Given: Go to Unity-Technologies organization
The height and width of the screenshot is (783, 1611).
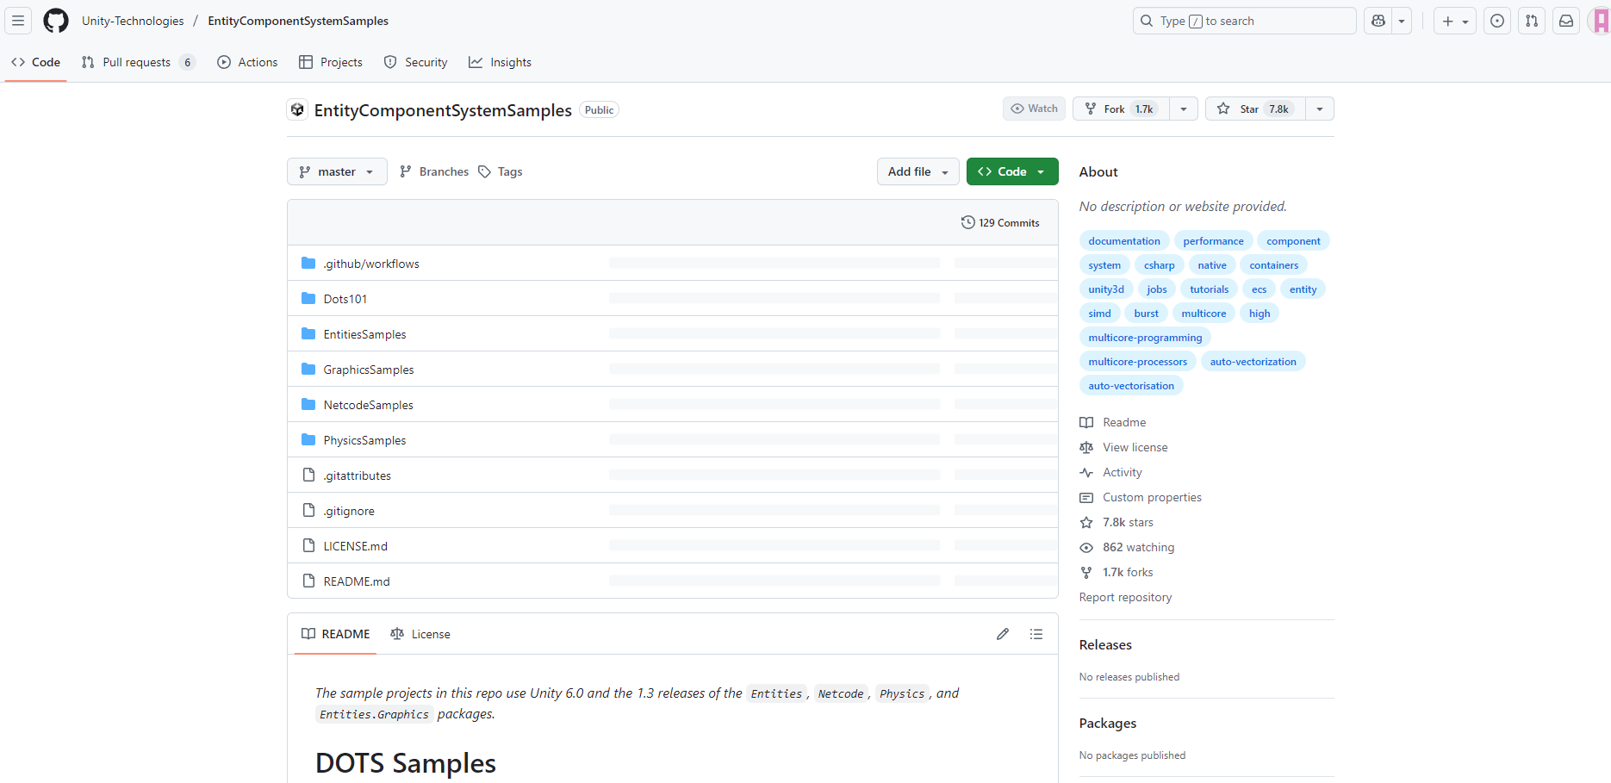Looking at the screenshot, I should coord(133,21).
